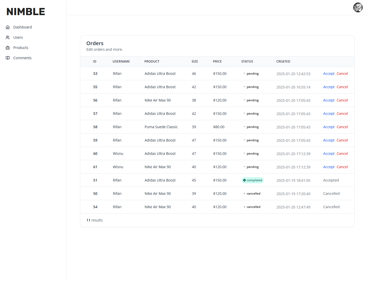Click the Dashboard home icon
The image size is (369, 282).
pyautogui.click(x=8, y=27)
